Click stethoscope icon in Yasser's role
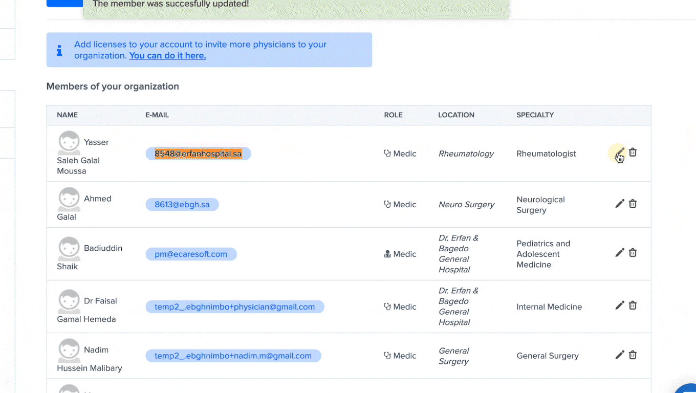This screenshot has height=393, width=696. pos(387,154)
